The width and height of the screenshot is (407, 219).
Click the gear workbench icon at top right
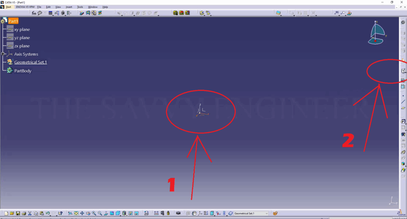(x=403, y=23)
